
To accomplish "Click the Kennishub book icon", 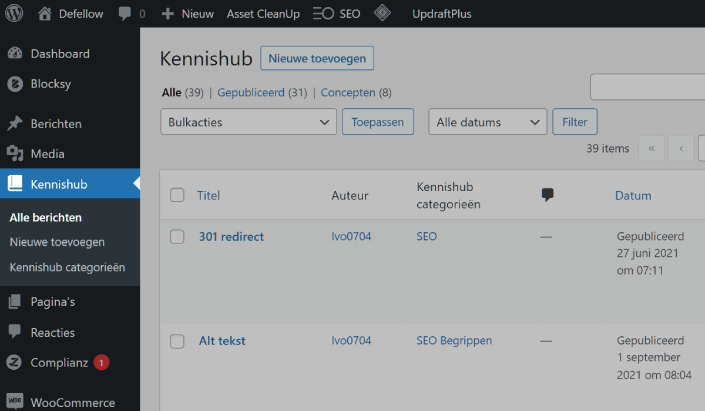I will [x=15, y=184].
